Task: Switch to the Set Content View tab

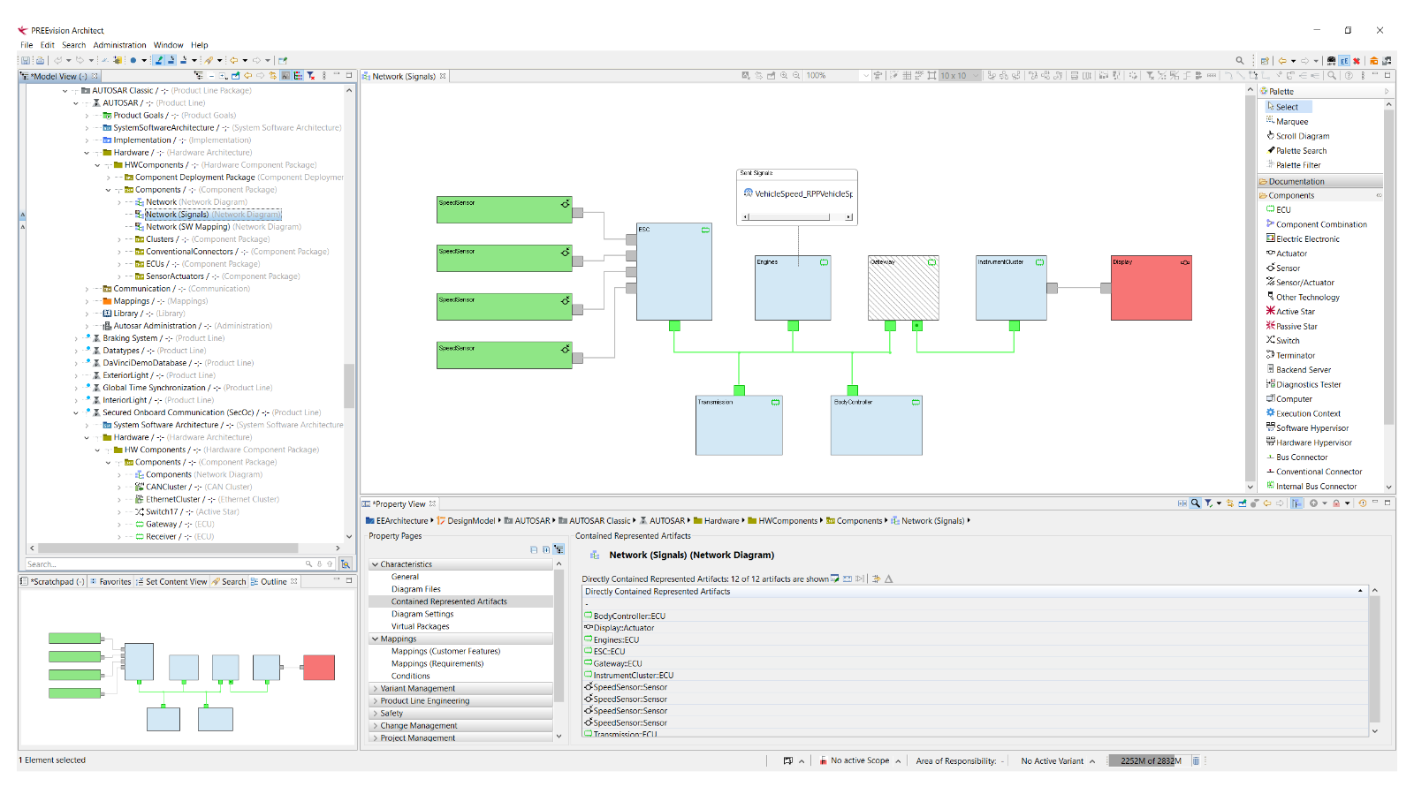Action: 171,582
